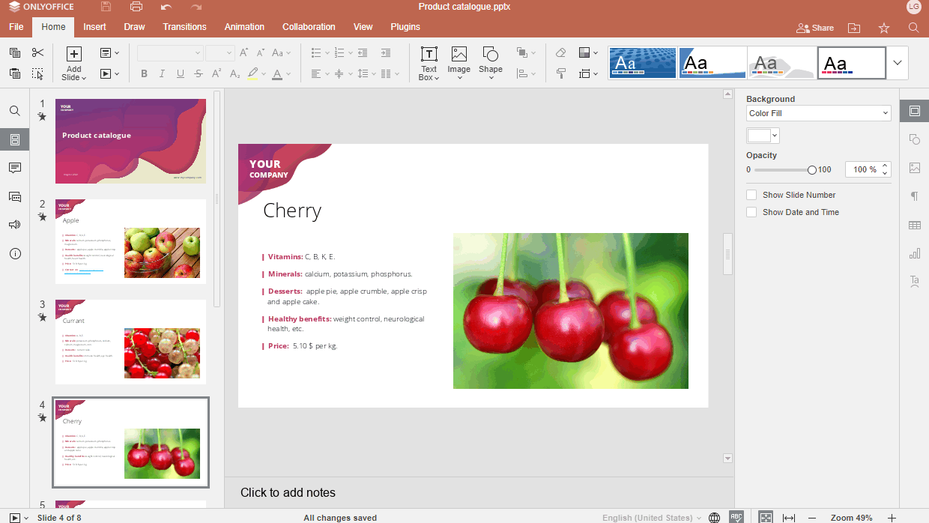Zoom in using the plus icon

892,518
